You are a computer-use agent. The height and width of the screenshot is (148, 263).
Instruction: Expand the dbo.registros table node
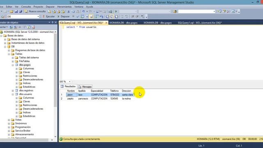[x=13, y=91]
